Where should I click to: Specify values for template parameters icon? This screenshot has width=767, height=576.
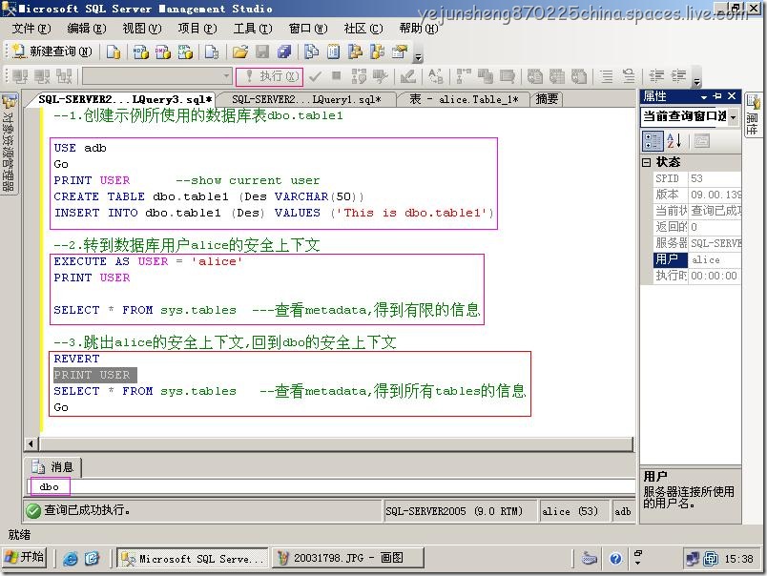pos(435,76)
